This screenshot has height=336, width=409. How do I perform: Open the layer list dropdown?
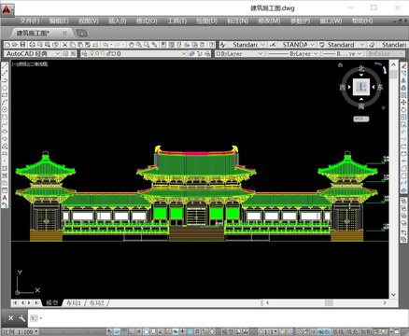click(184, 53)
